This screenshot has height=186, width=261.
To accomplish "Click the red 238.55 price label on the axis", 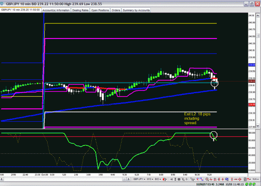I will (252, 104).
